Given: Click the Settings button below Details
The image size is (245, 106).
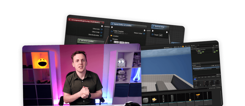Looking at the screenshot, I should pos(219,87).
